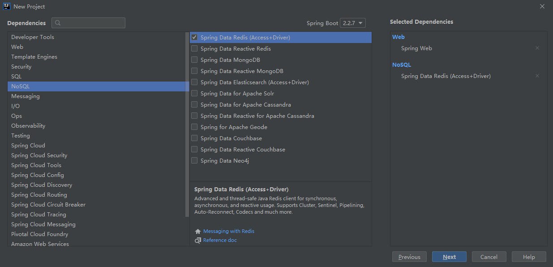Select Spring Cloud Discovery category
Viewport: 553px width, 267px height.
(96, 185)
